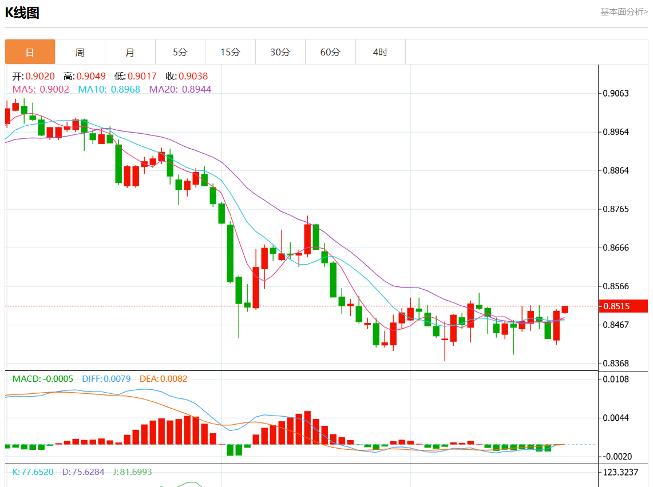Click the D:75.6284 indicator value

[84, 472]
